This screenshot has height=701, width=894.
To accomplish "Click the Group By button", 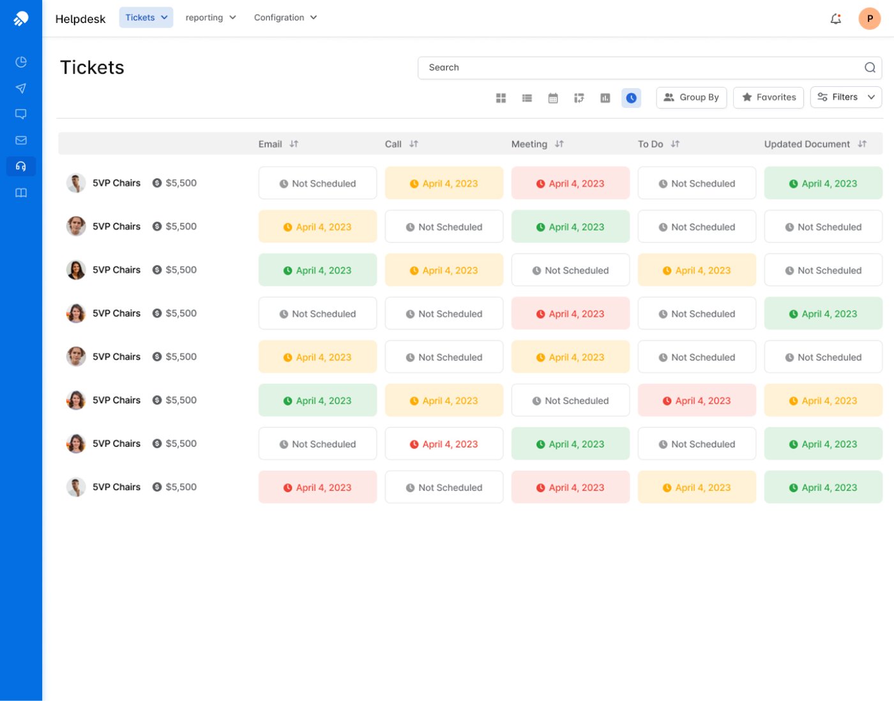I will pyautogui.click(x=691, y=97).
